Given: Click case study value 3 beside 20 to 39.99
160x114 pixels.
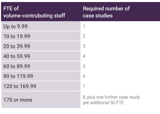Looking at the screenshot, I should 84,46.
